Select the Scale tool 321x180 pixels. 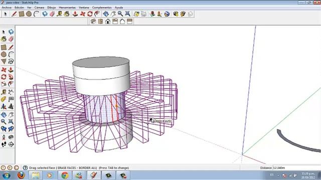4,84
